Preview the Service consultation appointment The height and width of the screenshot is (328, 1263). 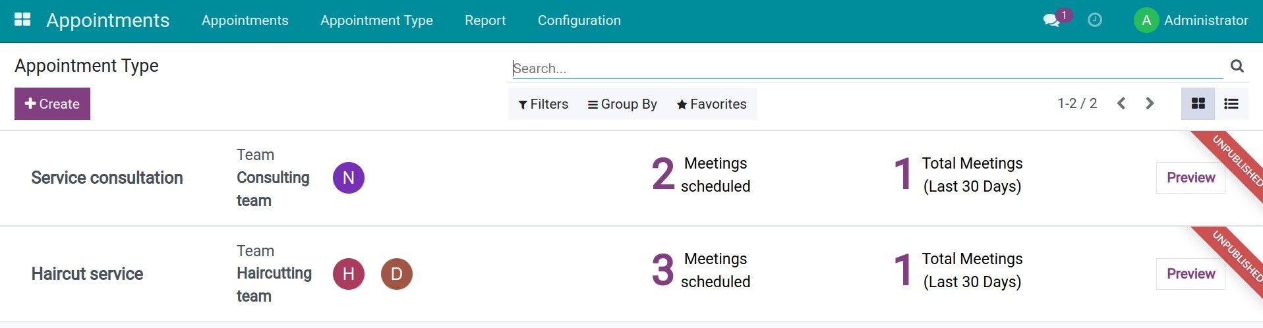tap(1190, 178)
